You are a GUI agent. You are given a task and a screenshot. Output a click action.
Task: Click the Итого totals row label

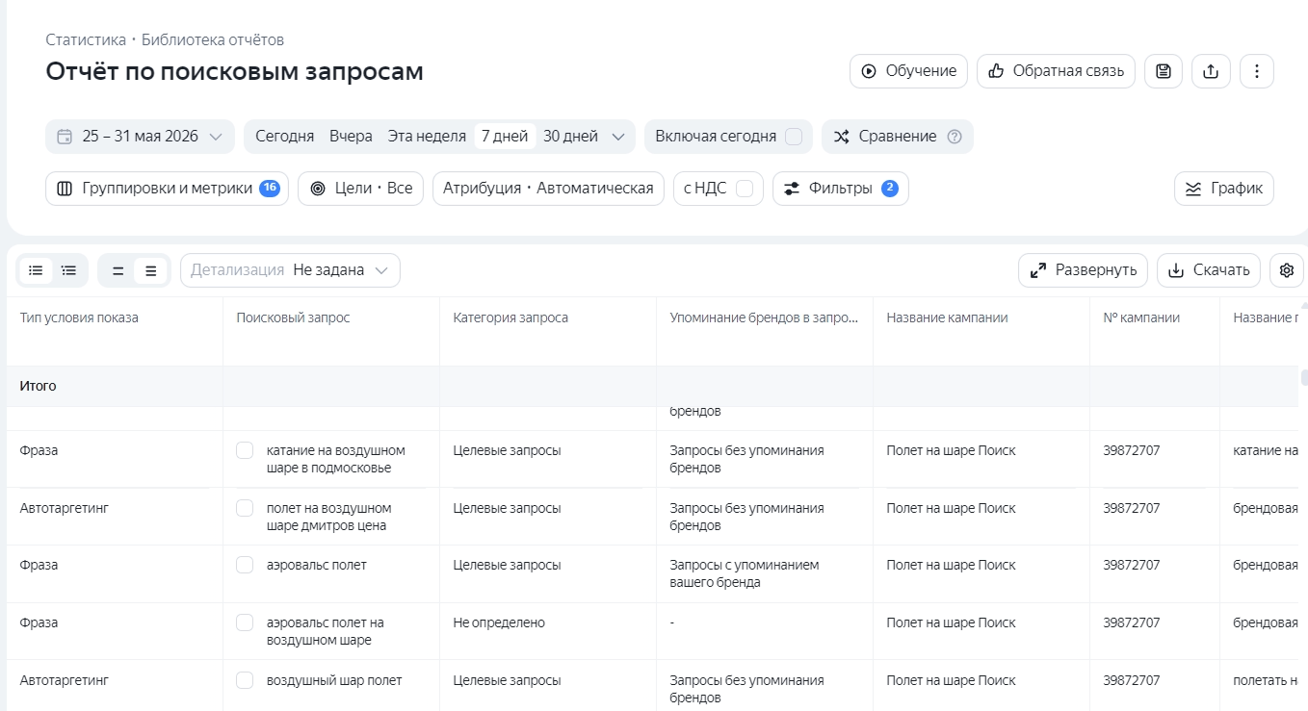[39, 386]
